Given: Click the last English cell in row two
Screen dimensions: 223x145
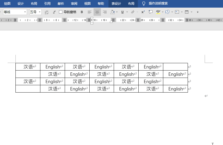Looking at the screenshot, I should click(176, 74).
